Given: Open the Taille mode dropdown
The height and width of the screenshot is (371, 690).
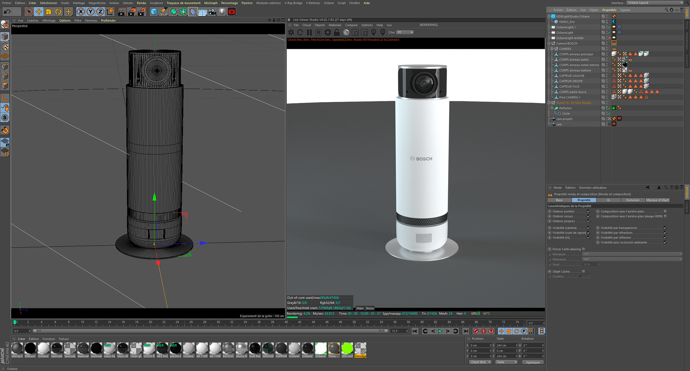Looking at the screenshot, I should (x=507, y=362).
